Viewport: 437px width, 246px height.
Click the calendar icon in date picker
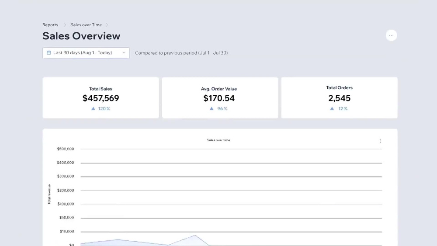[x=49, y=53]
